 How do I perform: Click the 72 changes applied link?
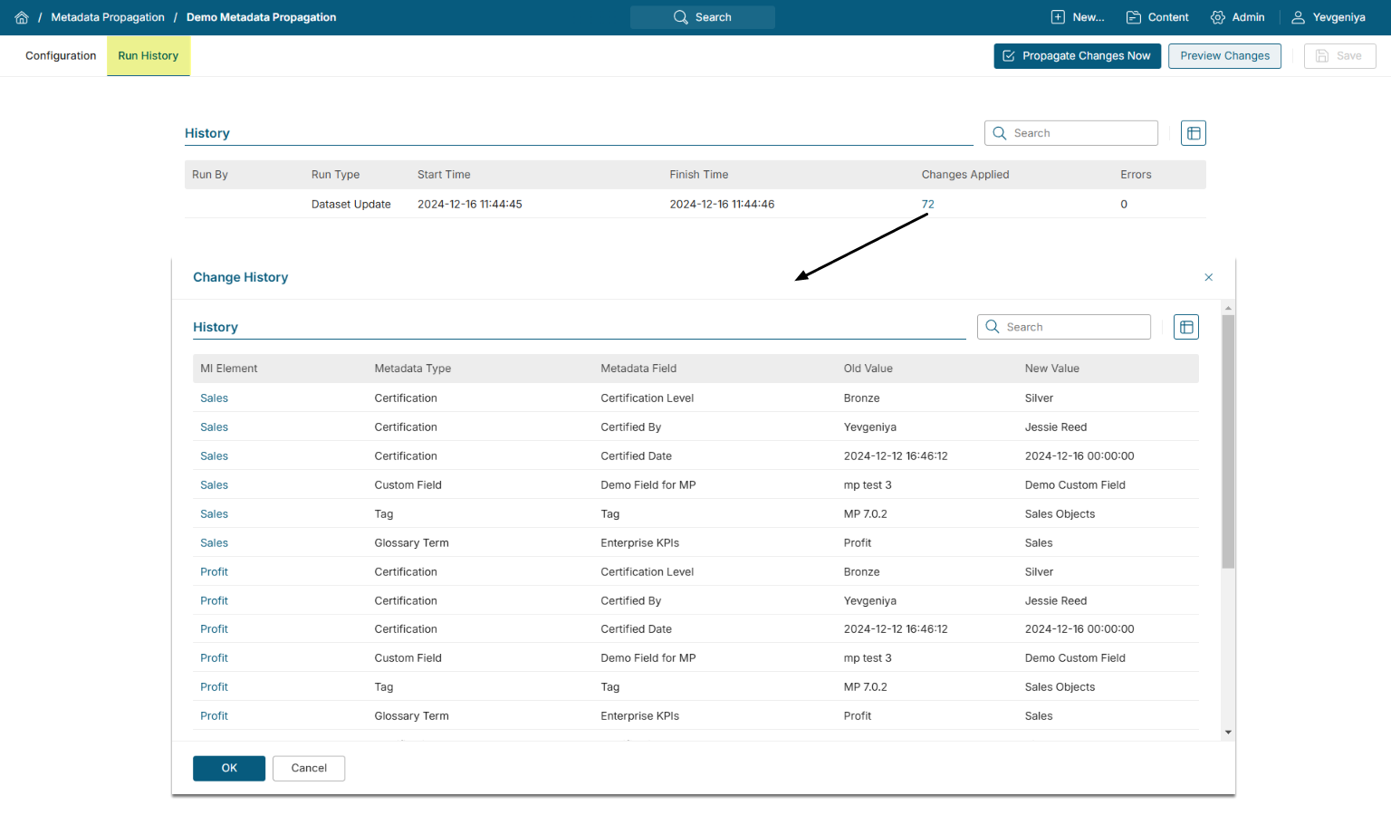pyautogui.click(x=927, y=205)
